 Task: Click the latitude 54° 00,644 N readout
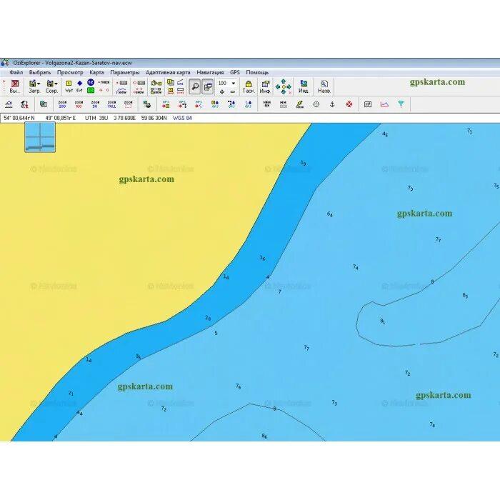click(x=19, y=118)
